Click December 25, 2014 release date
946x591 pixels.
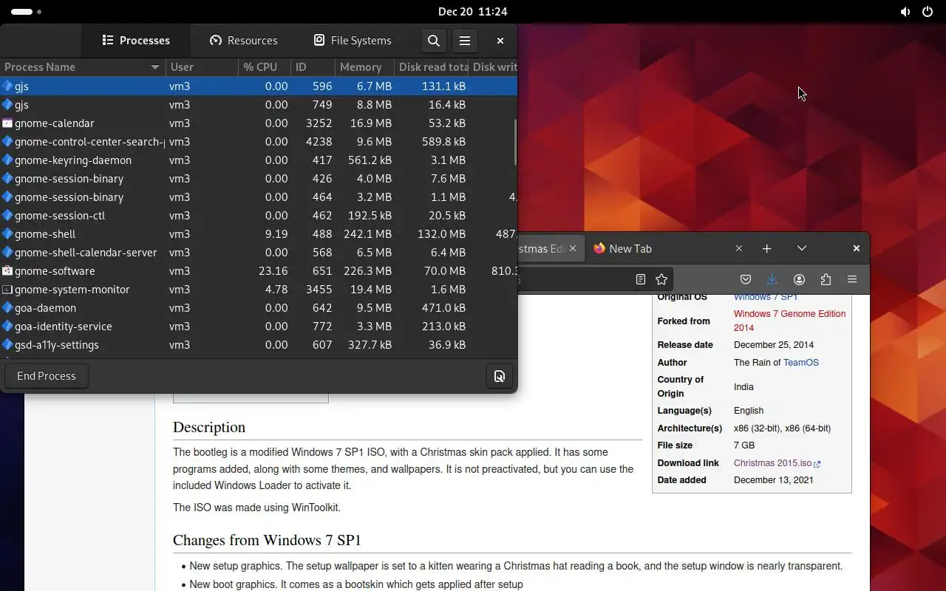click(x=774, y=345)
